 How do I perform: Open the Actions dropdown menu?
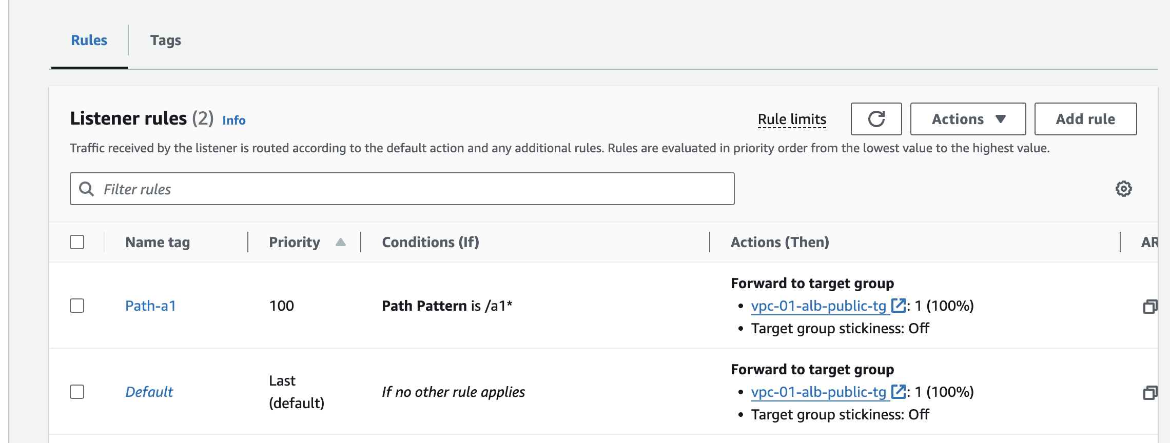(x=967, y=119)
